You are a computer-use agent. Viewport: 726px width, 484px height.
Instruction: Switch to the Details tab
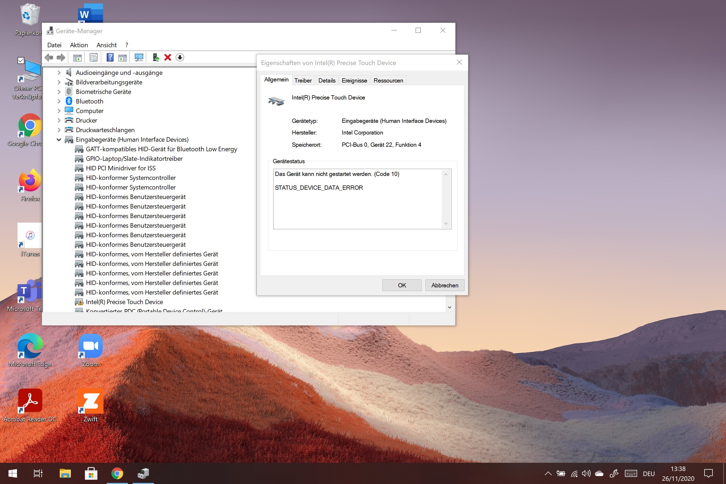click(x=327, y=80)
